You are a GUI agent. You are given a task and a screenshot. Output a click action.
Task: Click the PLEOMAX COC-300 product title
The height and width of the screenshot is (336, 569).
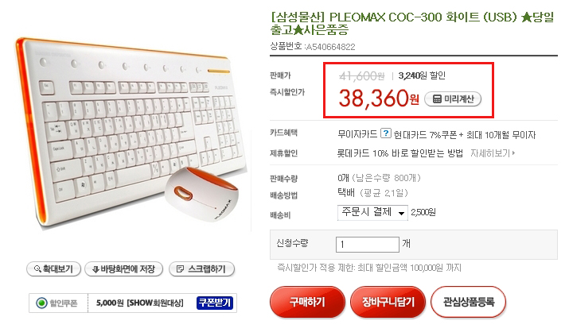(412, 23)
